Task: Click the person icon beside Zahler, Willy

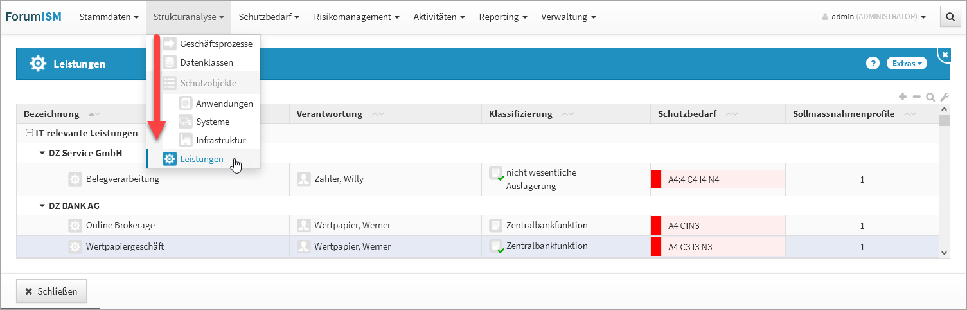Action: [304, 179]
